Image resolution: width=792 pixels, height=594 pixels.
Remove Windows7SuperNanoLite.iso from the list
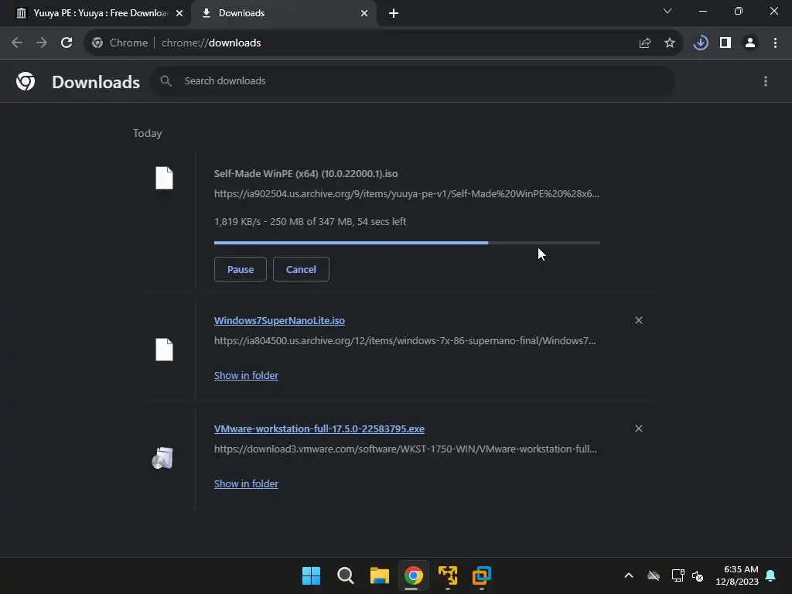click(639, 320)
